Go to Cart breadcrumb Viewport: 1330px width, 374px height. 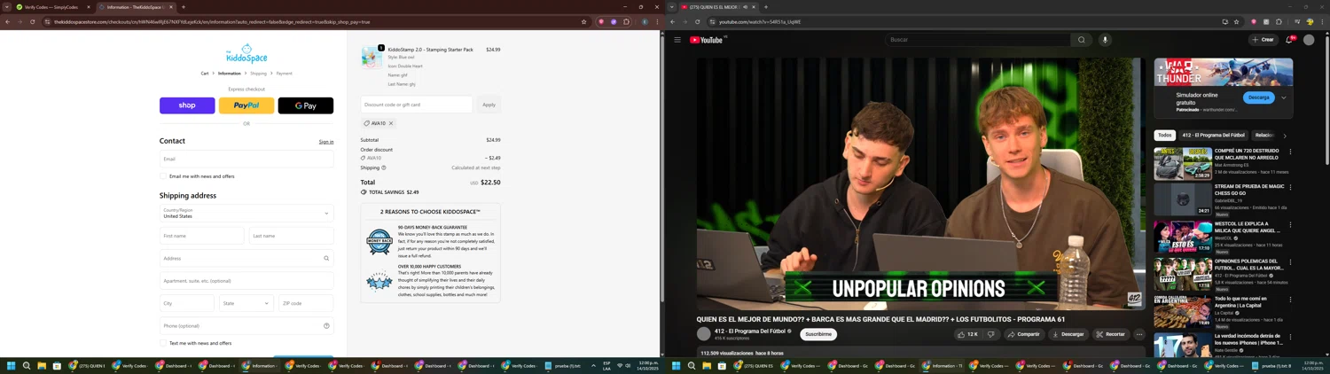(x=205, y=74)
